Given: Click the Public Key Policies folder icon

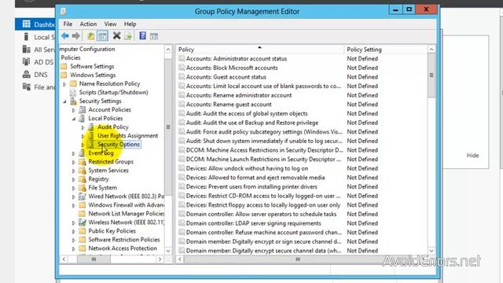Looking at the screenshot, I should pos(83,231).
